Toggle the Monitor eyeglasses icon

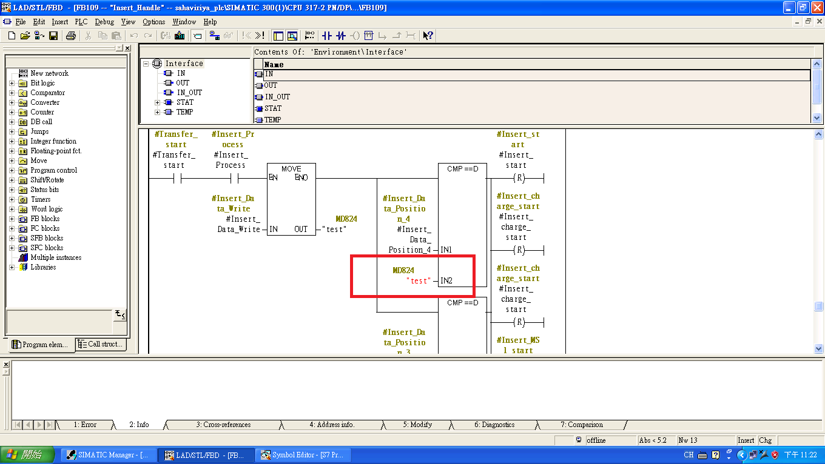(x=228, y=36)
